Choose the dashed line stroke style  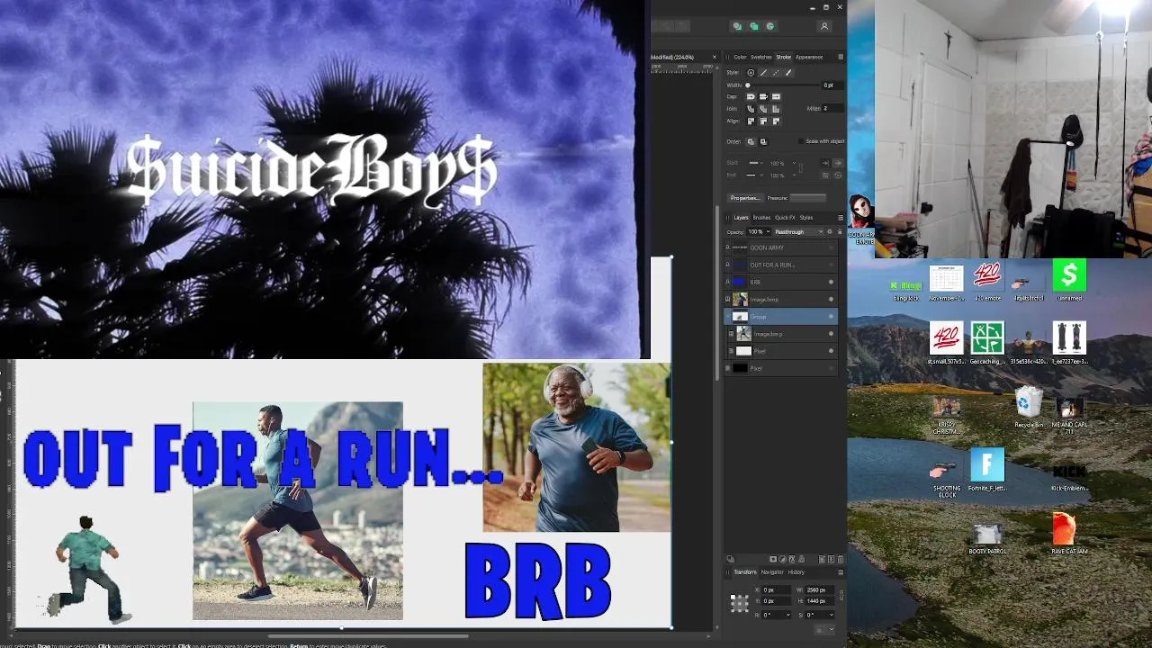tap(776, 72)
